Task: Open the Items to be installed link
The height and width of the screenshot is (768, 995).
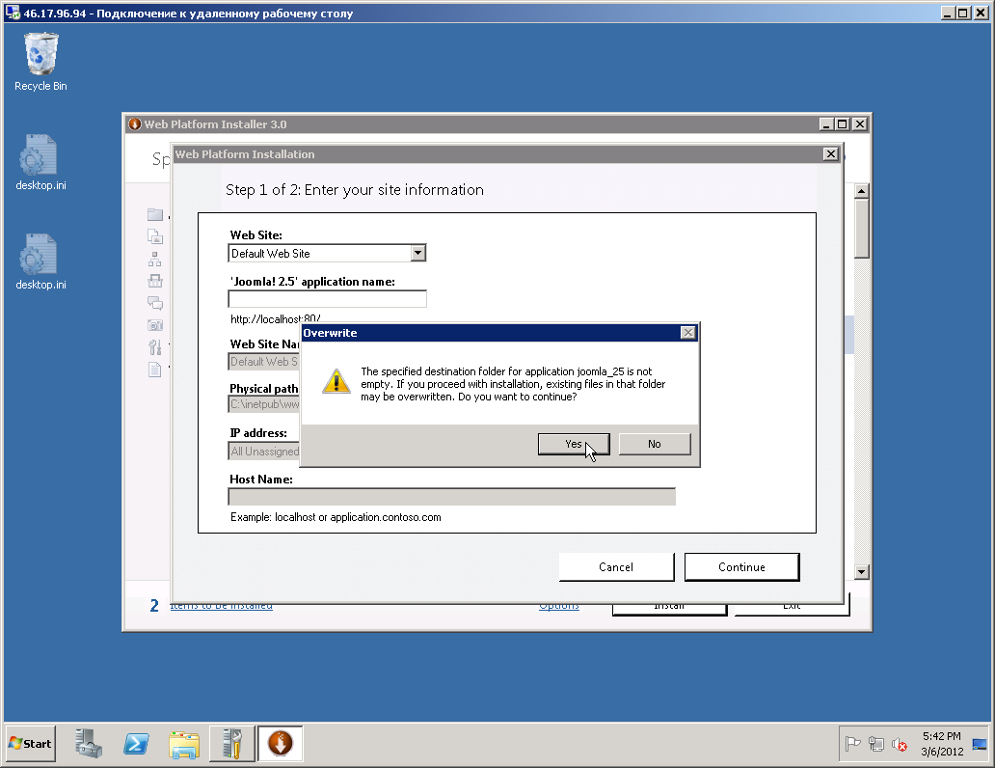Action: click(221, 606)
